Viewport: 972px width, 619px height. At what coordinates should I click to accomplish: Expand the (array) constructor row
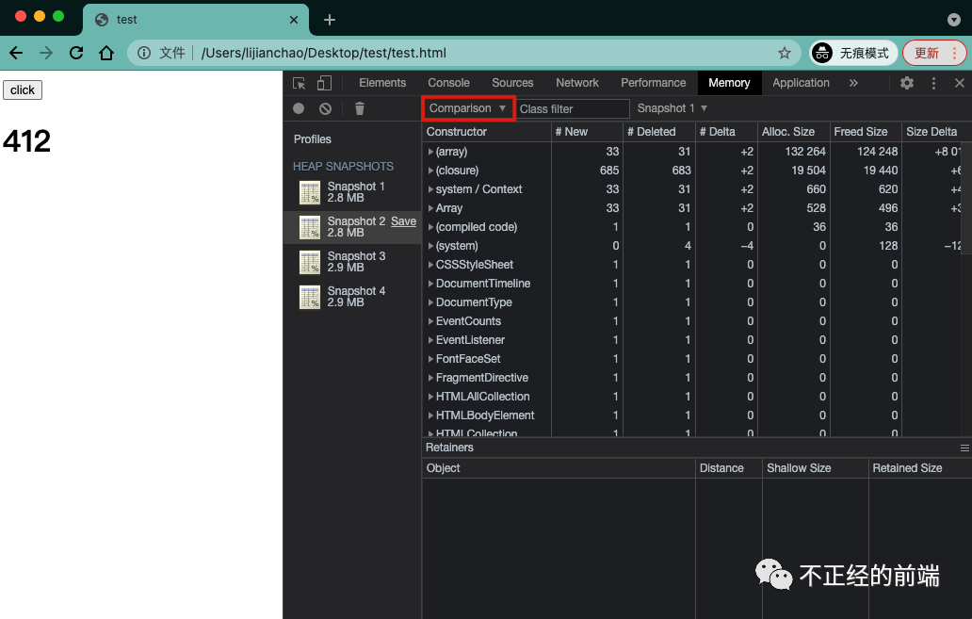pos(430,152)
